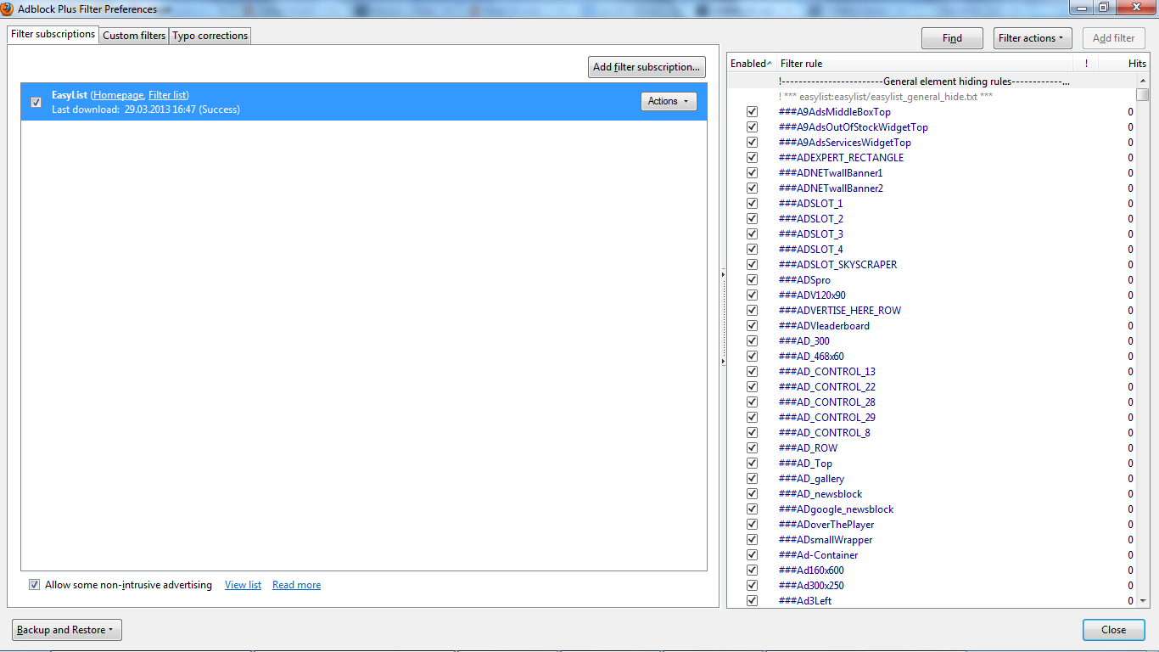Open the EasyList Actions dropdown
The width and height of the screenshot is (1159, 652).
tap(669, 101)
